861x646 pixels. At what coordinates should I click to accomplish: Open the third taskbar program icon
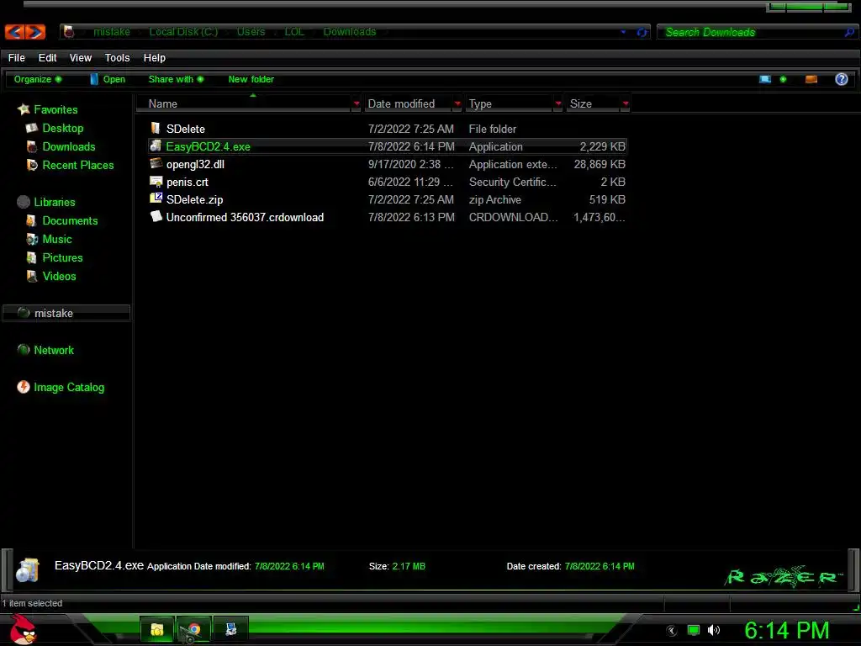point(230,629)
